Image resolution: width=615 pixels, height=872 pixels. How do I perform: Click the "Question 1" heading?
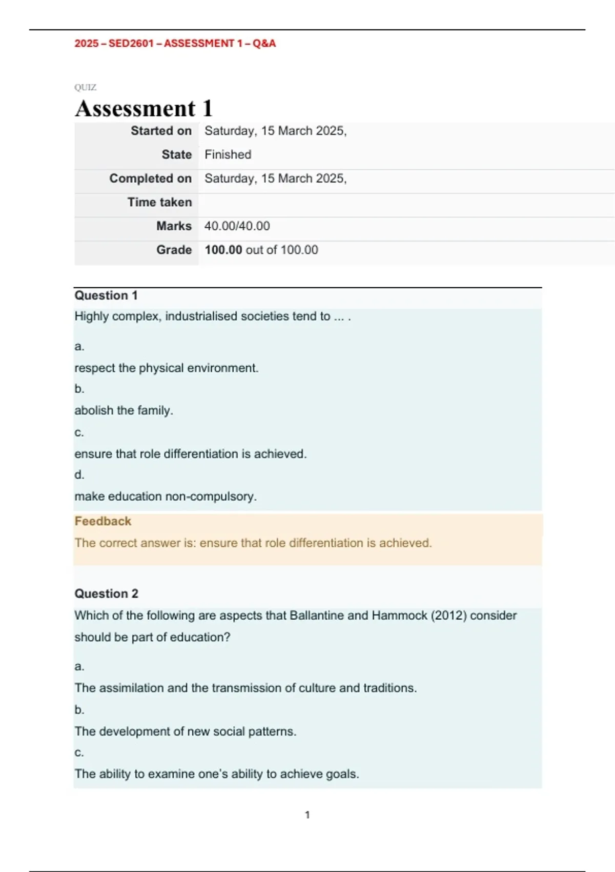[x=106, y=295]
